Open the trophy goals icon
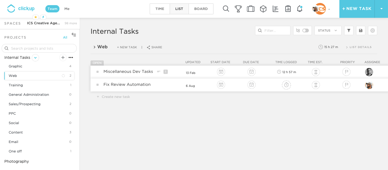The height and width of the screenshot is (170, 388). tap(238, 9)
